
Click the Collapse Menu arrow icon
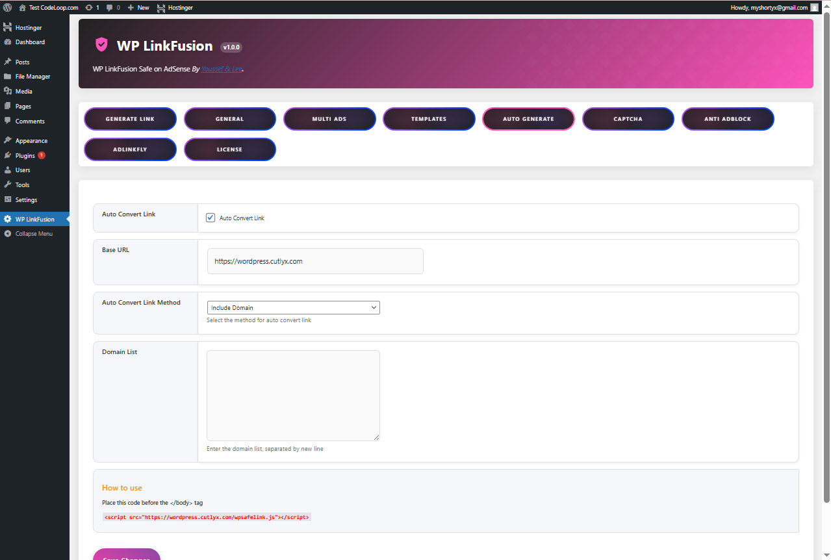pos(7,233)
